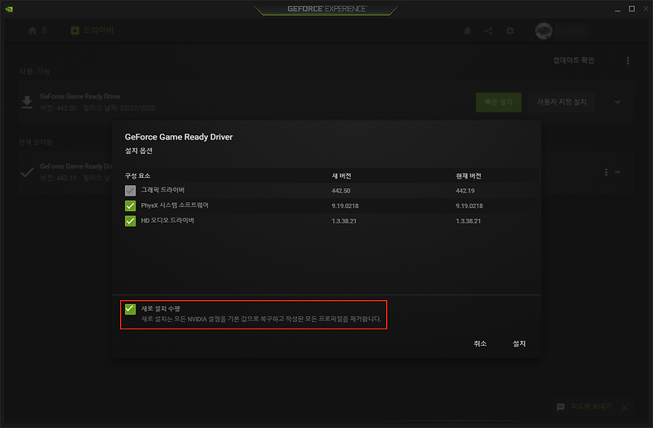653x428 pixels.
Task: Click the new version value 442.50
Action: click(x=341, y=191)
